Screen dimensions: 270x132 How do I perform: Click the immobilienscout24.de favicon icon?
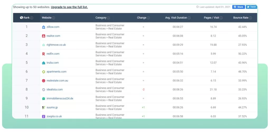[x=44, y=99]
